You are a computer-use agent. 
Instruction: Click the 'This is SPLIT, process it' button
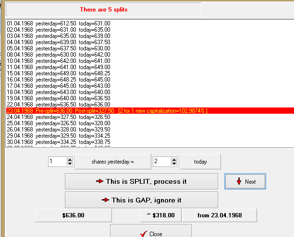pos(141,182)
